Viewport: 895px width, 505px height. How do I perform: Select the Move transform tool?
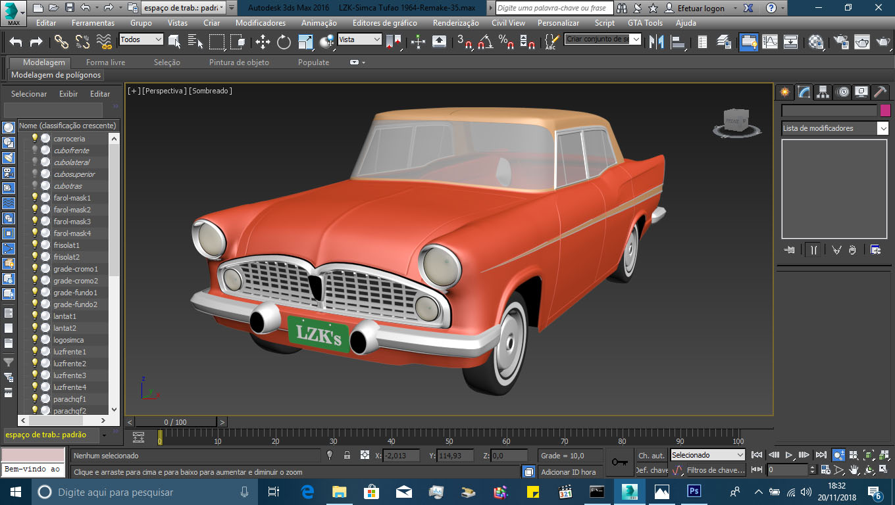coord(263,42)
